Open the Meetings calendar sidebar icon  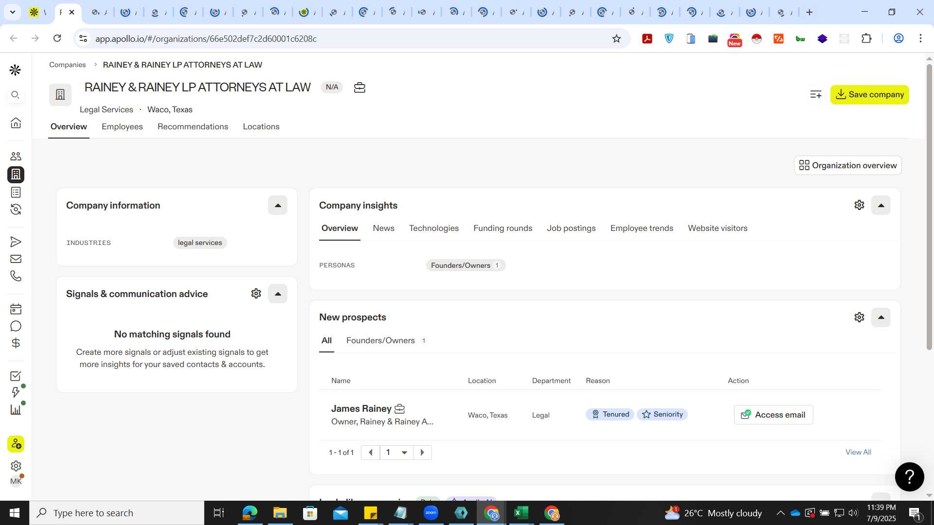point(16,309)
